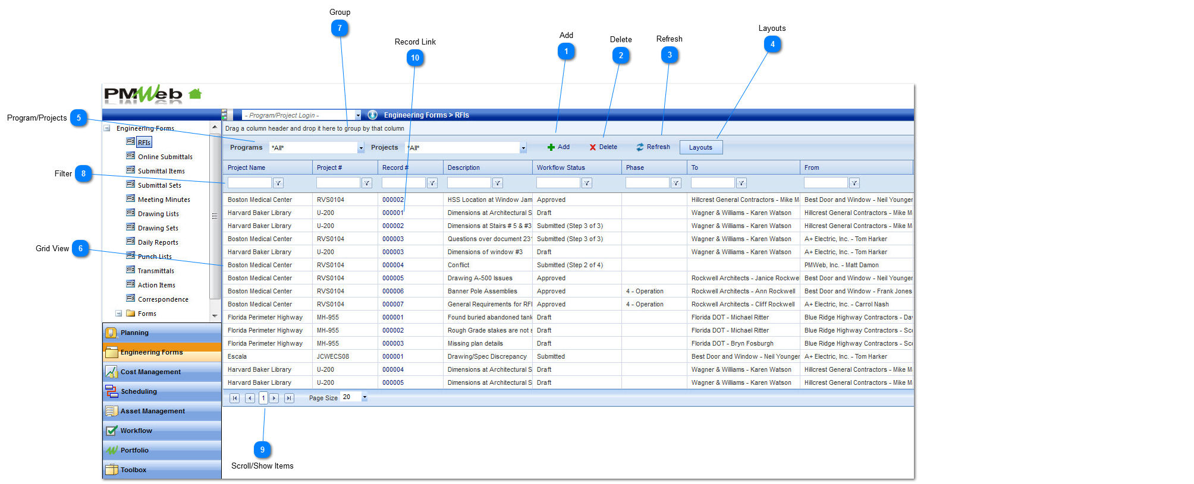
Task: Open filter options for Project # column
Action: pos(367,183)
